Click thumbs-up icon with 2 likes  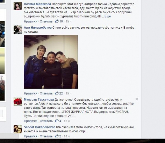point(57,136)
